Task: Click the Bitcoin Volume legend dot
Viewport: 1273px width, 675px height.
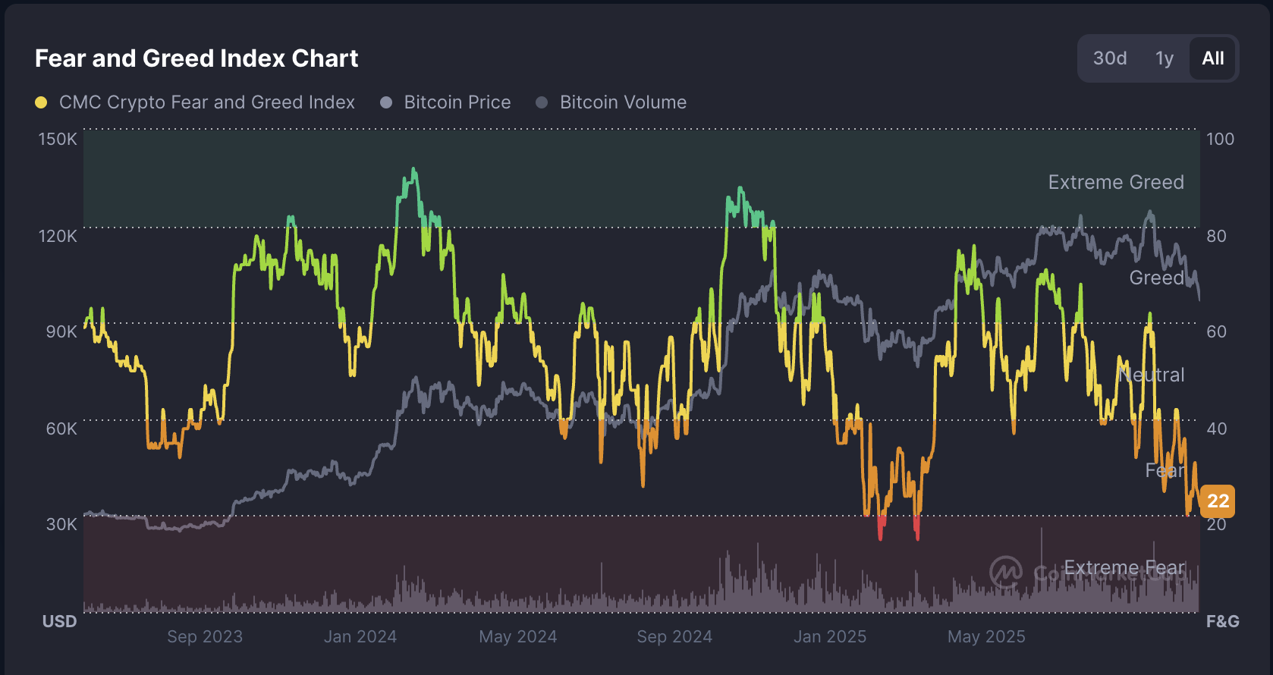Action: coord(542,102)
